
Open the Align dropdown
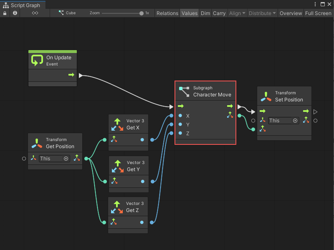pyautogui.click(x=237, y=13)
